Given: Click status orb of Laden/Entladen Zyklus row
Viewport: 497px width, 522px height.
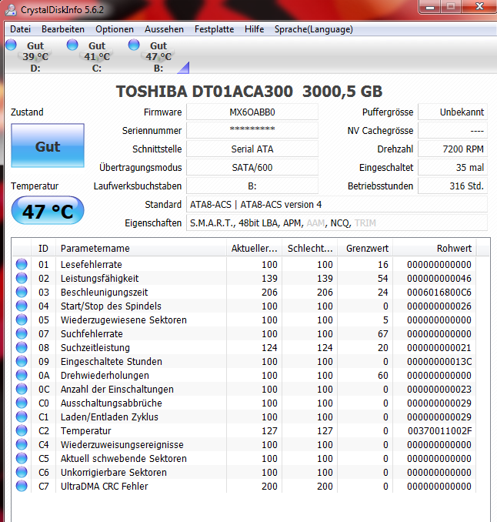Looking at the screenshot, I should click(22, 417).
